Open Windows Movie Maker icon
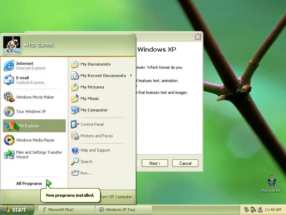 pyautogui.click(x=9, y=97)
